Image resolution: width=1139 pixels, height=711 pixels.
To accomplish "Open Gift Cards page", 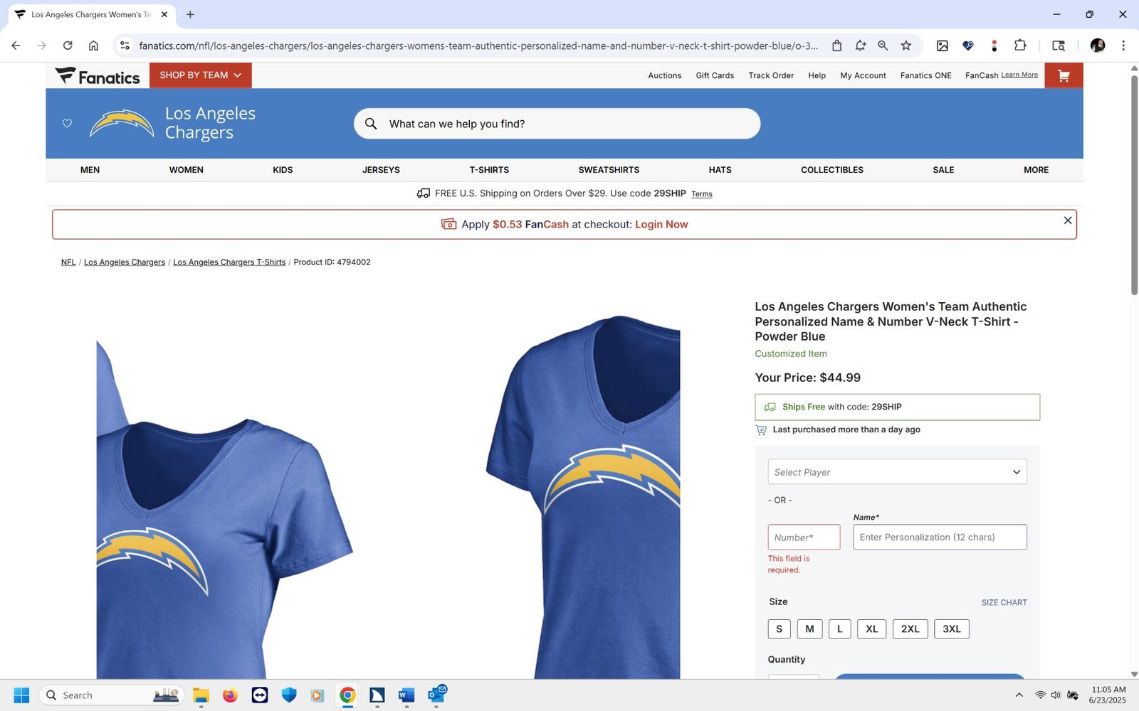I will click(715, 75).
